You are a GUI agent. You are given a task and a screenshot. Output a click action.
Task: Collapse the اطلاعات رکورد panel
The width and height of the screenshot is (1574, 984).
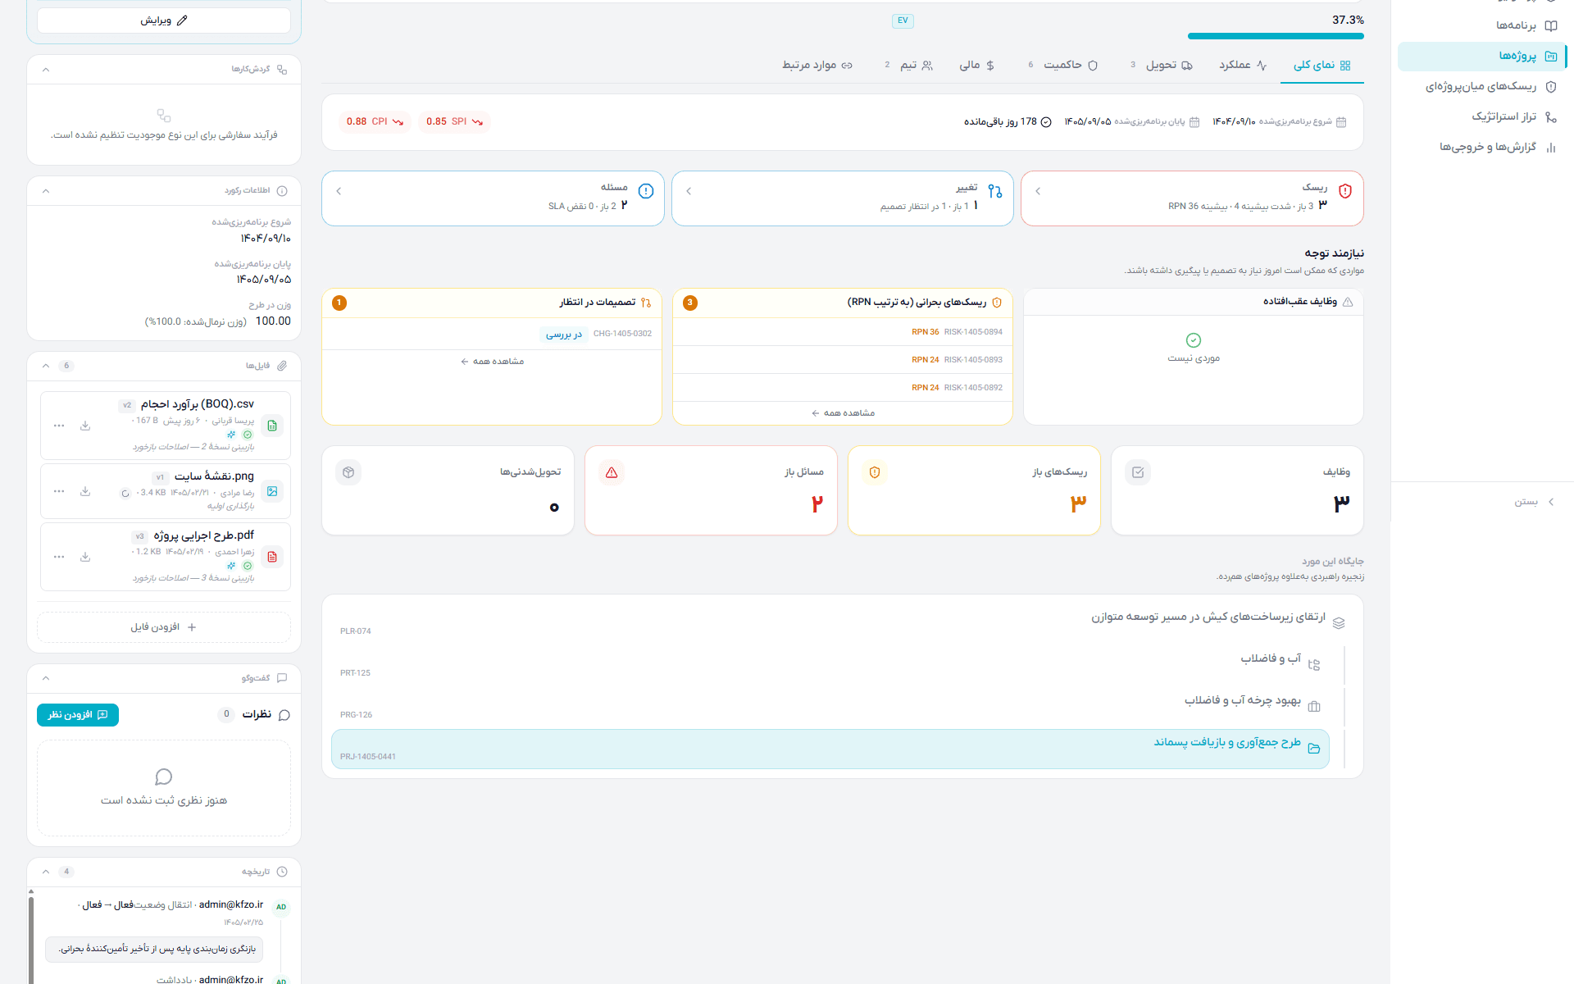pyautogui.click(x=46, y=191)
